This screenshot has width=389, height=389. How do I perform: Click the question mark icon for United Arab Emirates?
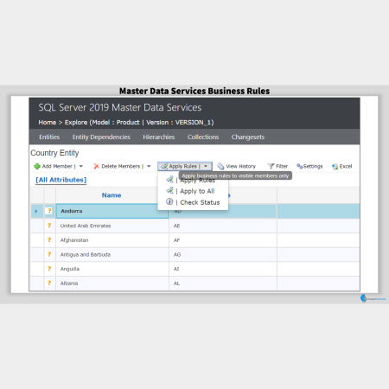click(49, 226)
